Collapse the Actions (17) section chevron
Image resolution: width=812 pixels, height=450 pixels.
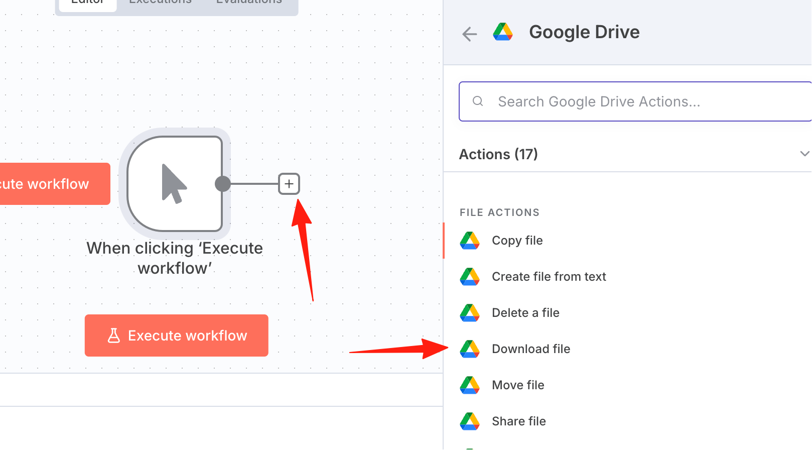tap(804, 154)
